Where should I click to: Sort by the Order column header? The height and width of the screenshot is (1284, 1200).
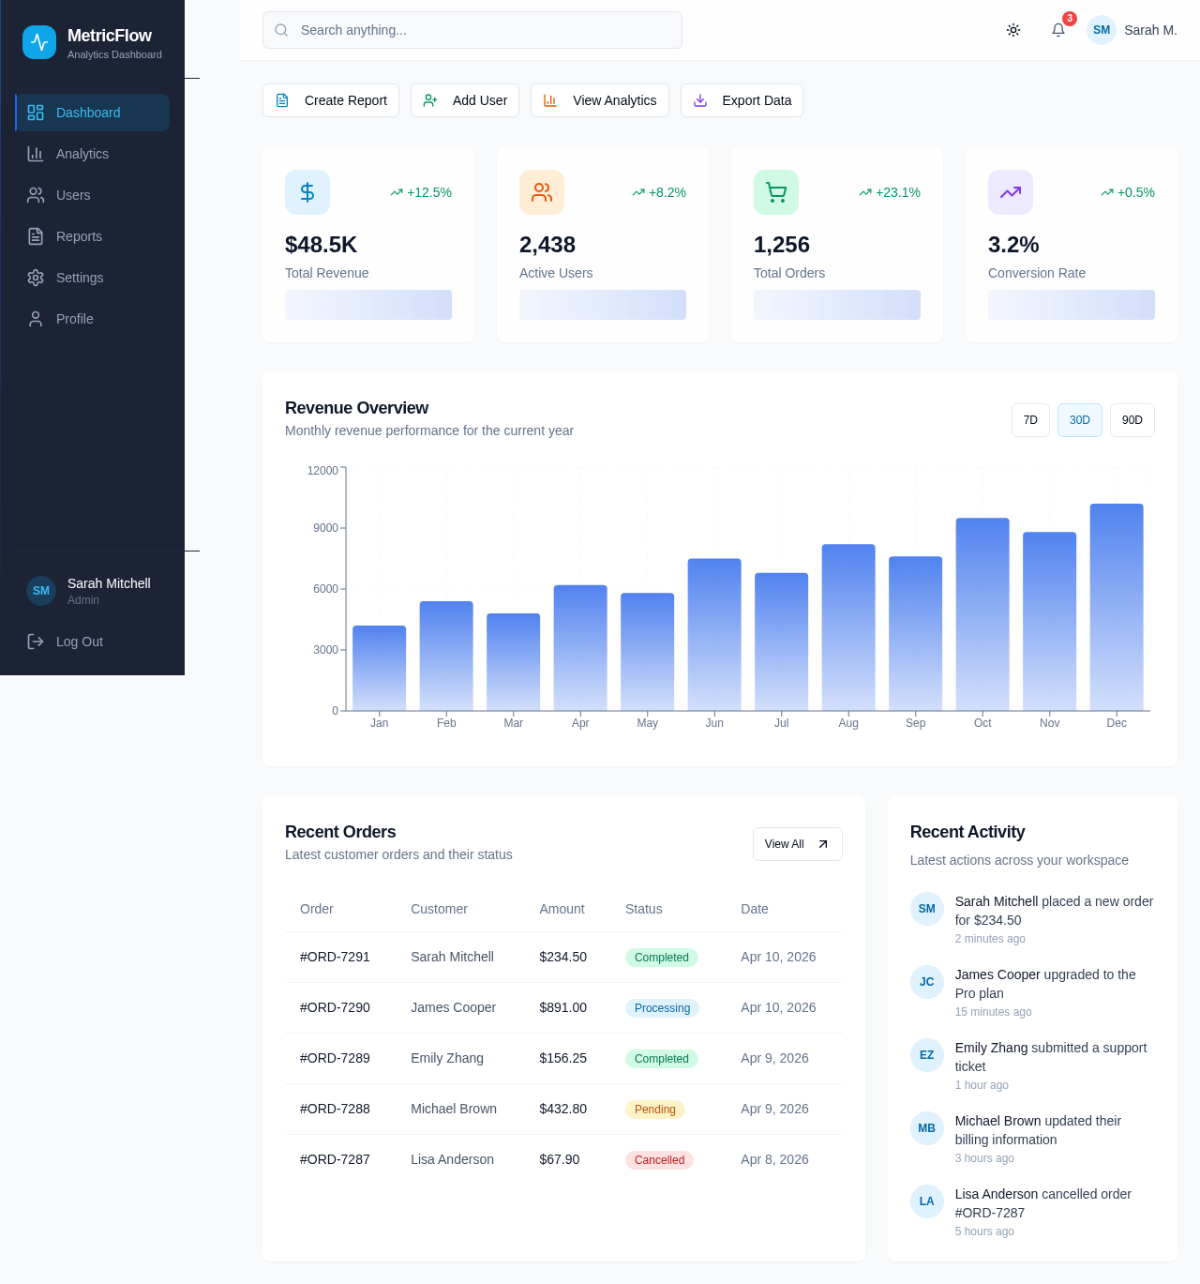click(317, 909)
